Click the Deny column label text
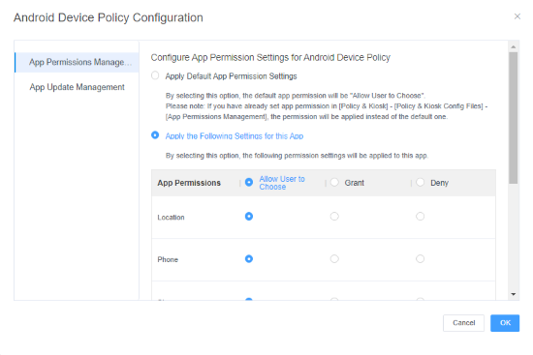 click(x=440, y=183)
